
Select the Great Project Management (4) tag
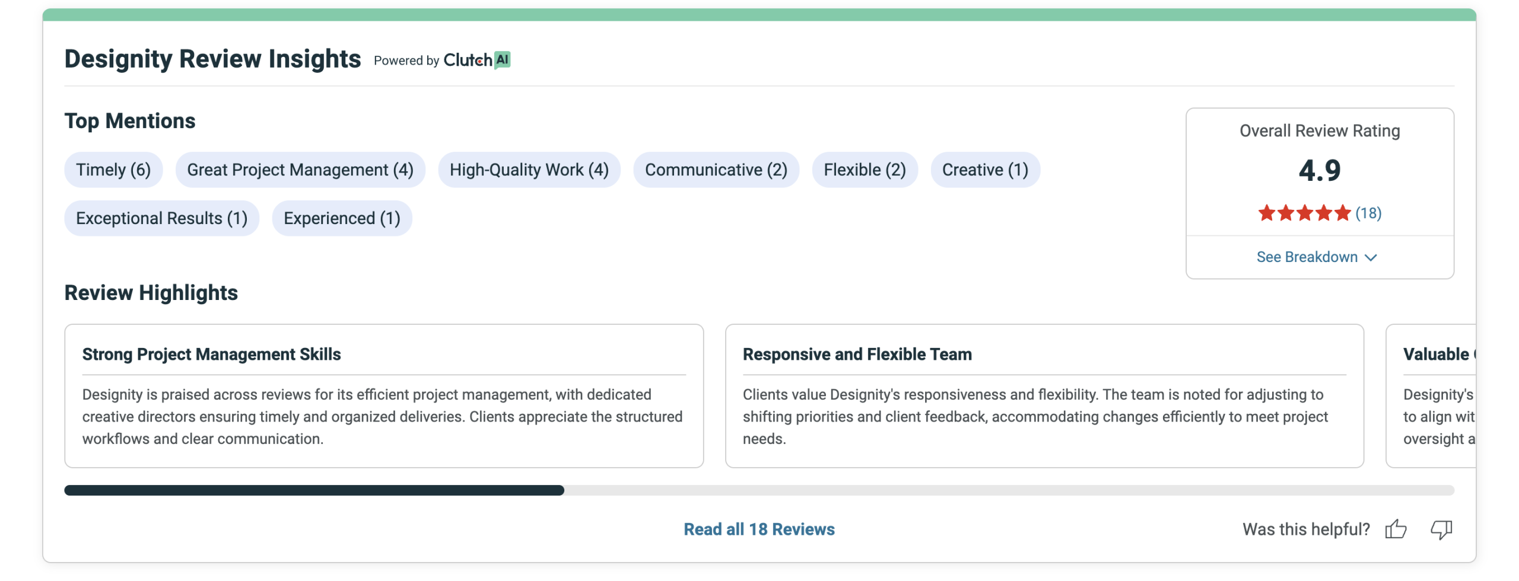click(300, 170)
